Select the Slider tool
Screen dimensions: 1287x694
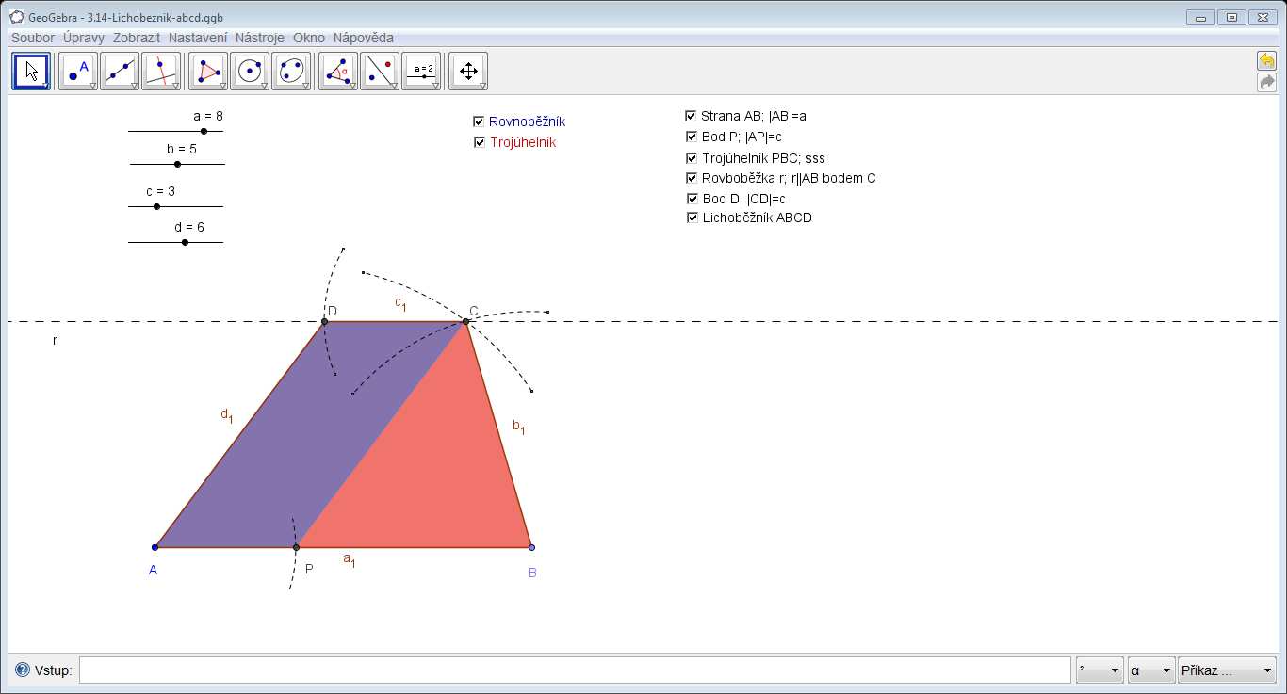[421, 71]
